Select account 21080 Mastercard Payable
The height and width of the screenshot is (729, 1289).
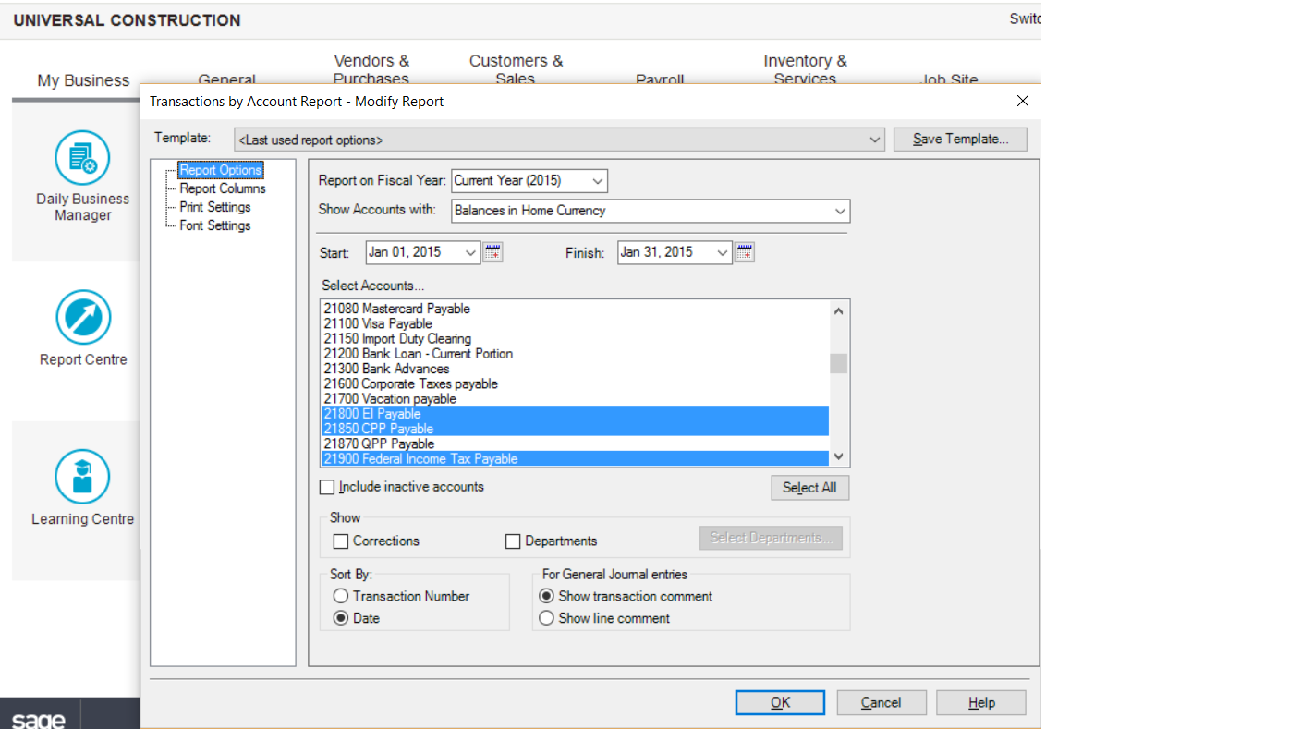coord(575,309)
